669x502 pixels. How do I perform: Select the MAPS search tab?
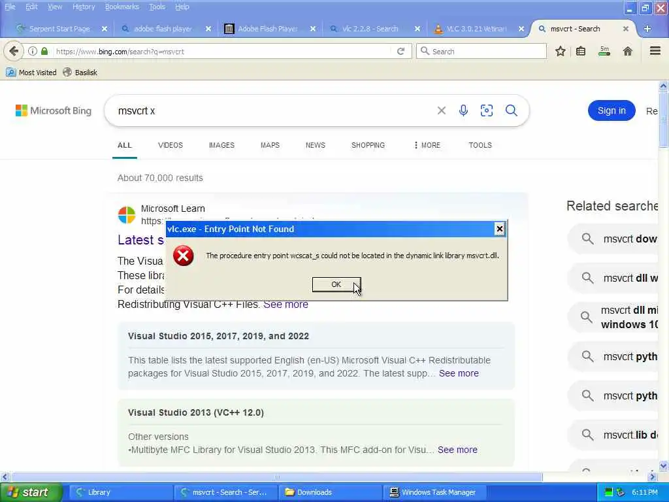pos(270,145)
